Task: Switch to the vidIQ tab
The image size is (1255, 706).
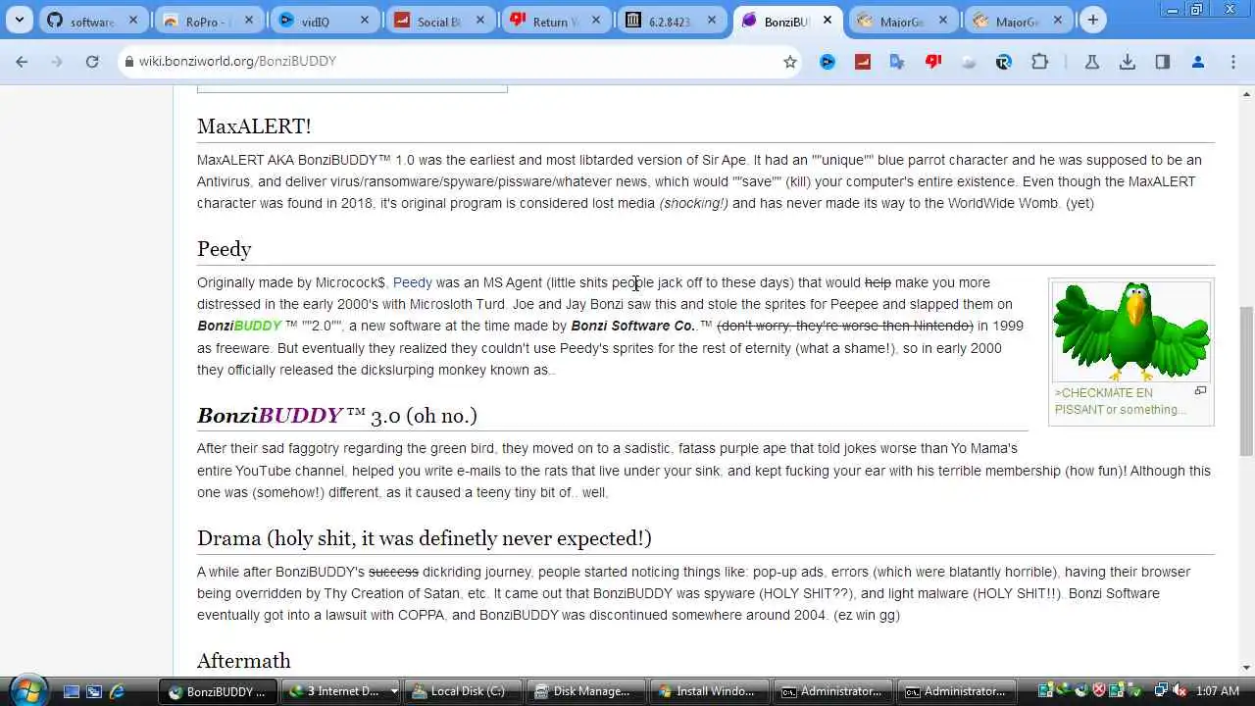Action: pos(325,20)
